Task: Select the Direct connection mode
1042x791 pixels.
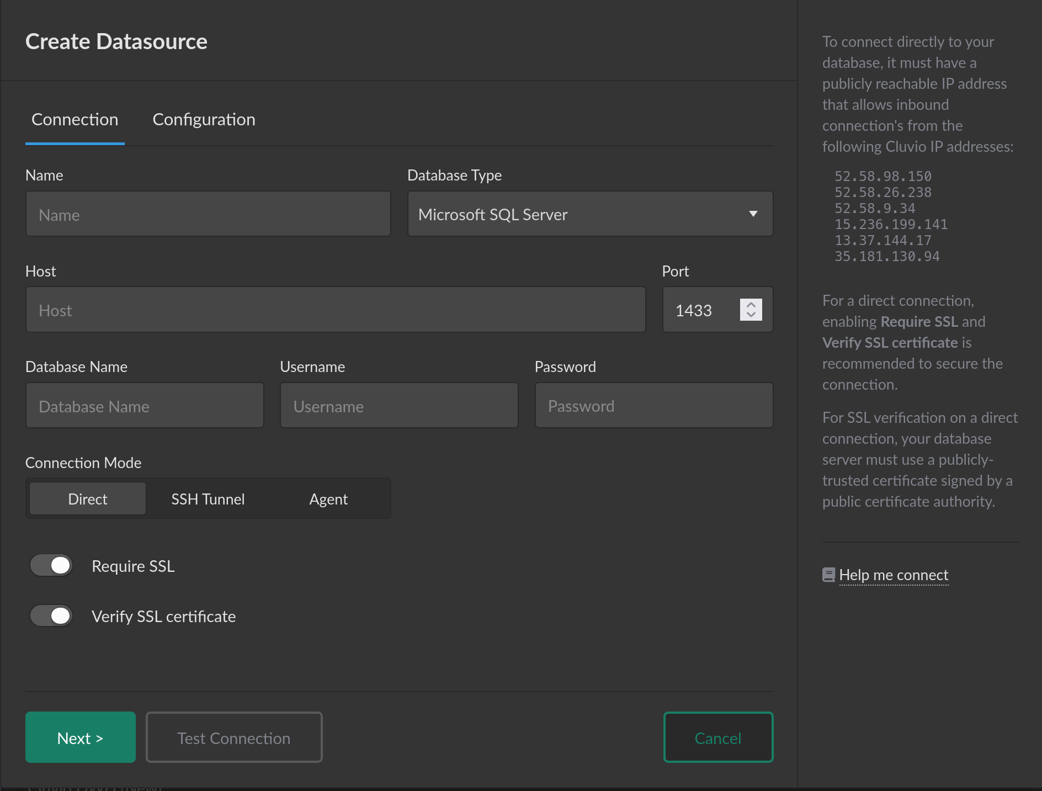Action: [x=88, y=499]
